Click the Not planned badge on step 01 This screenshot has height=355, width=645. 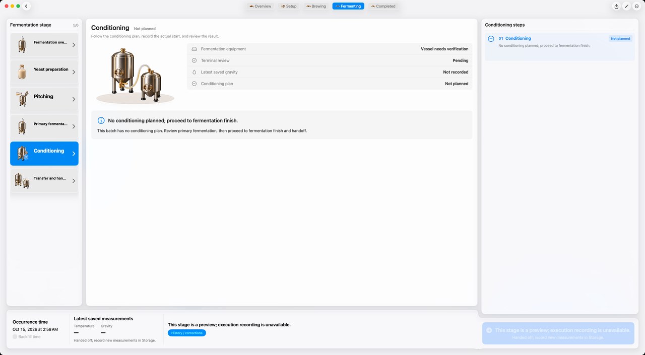620,39
